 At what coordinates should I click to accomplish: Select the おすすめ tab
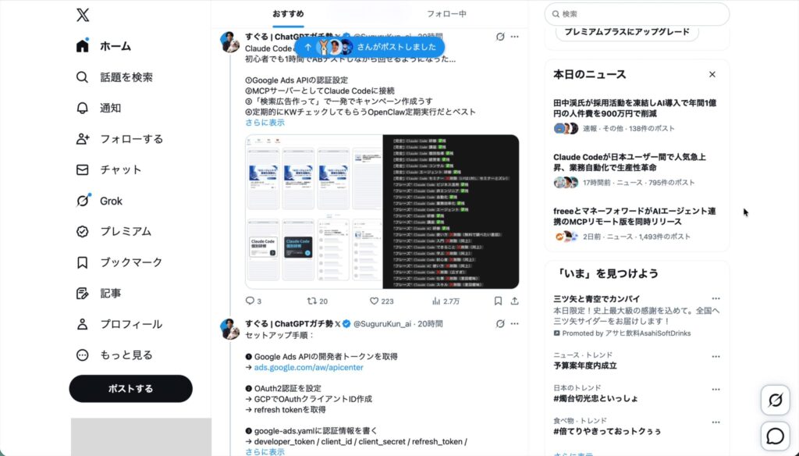(288, 14)
